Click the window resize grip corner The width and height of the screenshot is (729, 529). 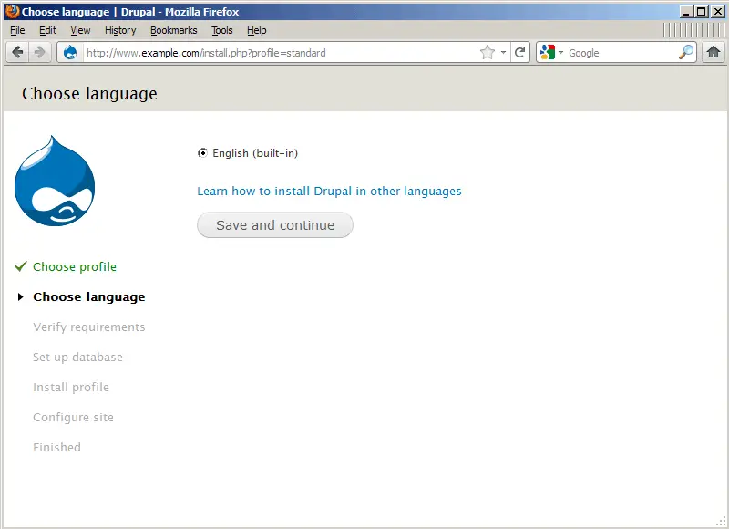click(721, 521)
